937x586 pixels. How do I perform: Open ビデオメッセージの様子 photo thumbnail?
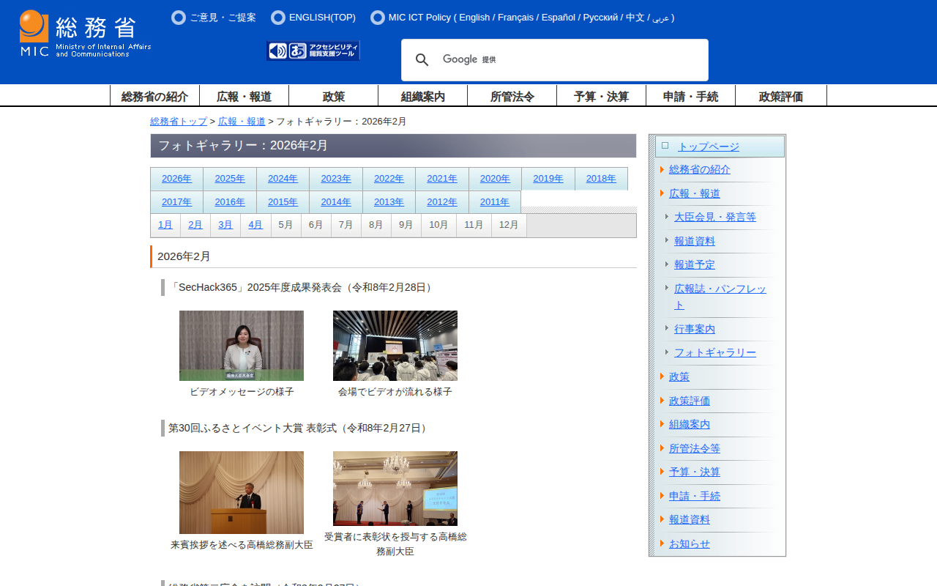(242, 346)
